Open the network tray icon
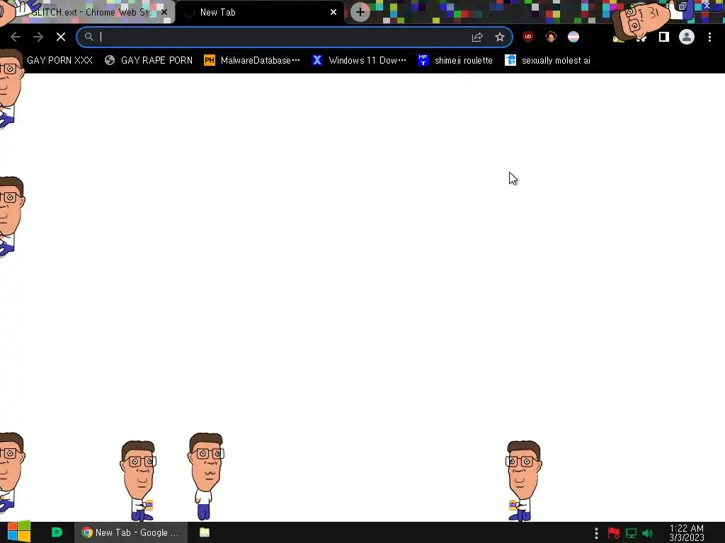 [631, 533]
